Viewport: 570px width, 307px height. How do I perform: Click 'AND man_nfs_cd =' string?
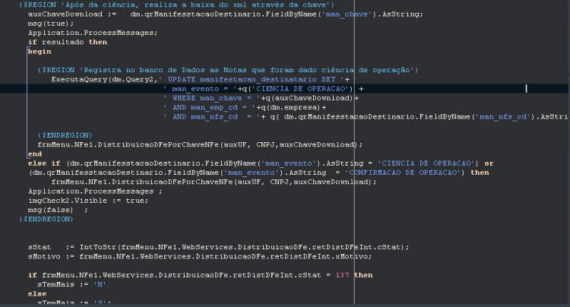click(211, 117)
